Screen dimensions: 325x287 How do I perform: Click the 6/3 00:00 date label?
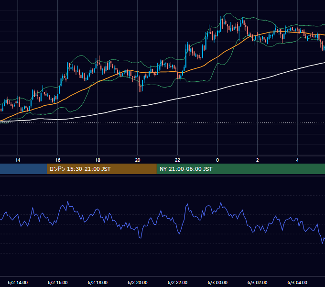click(x=217, y=282)
